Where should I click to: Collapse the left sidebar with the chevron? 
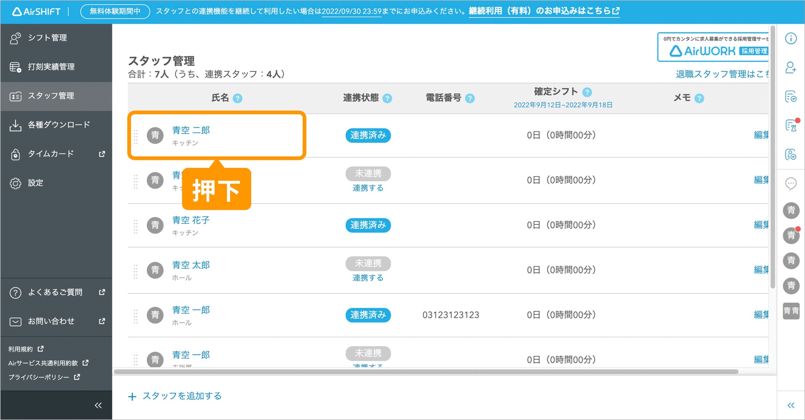(98, 405)
